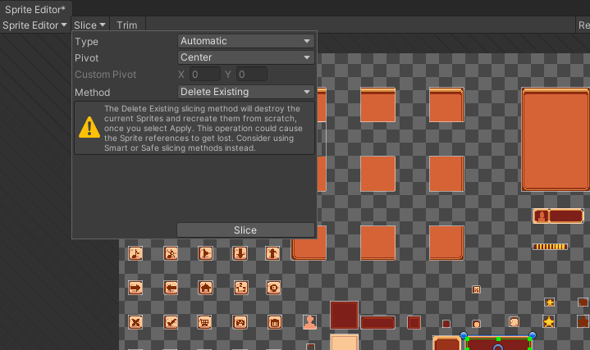The image size is (590, 350).
Task: Select the X cancel icon sprite
Action: point(135,322)
